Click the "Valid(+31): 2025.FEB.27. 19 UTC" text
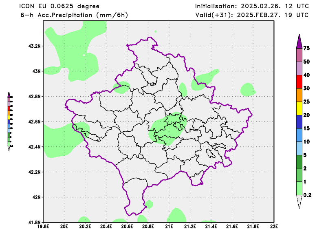 click(x=252, y=15)
